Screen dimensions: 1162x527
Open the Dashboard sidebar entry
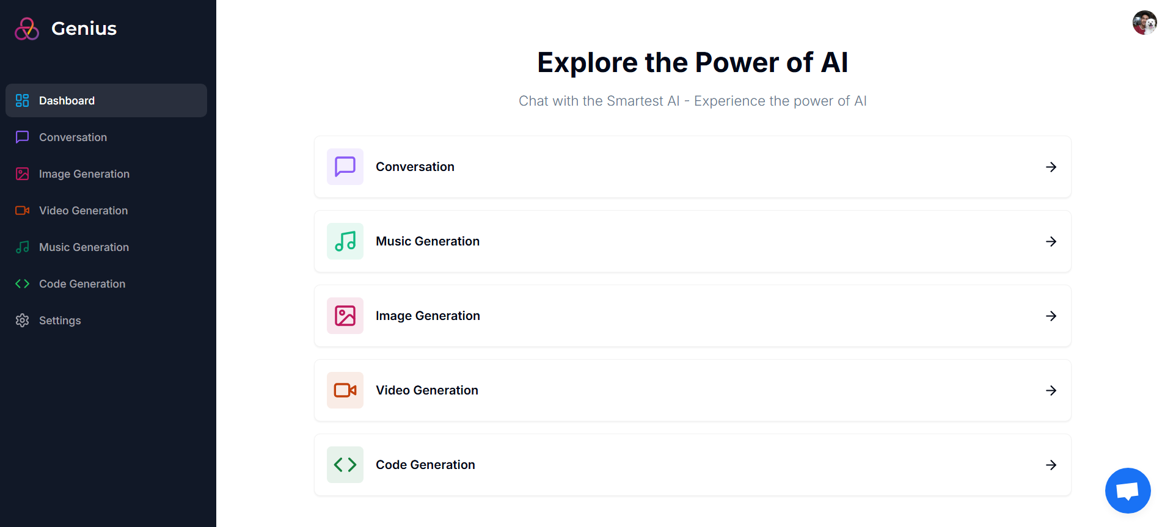[67, 100]
